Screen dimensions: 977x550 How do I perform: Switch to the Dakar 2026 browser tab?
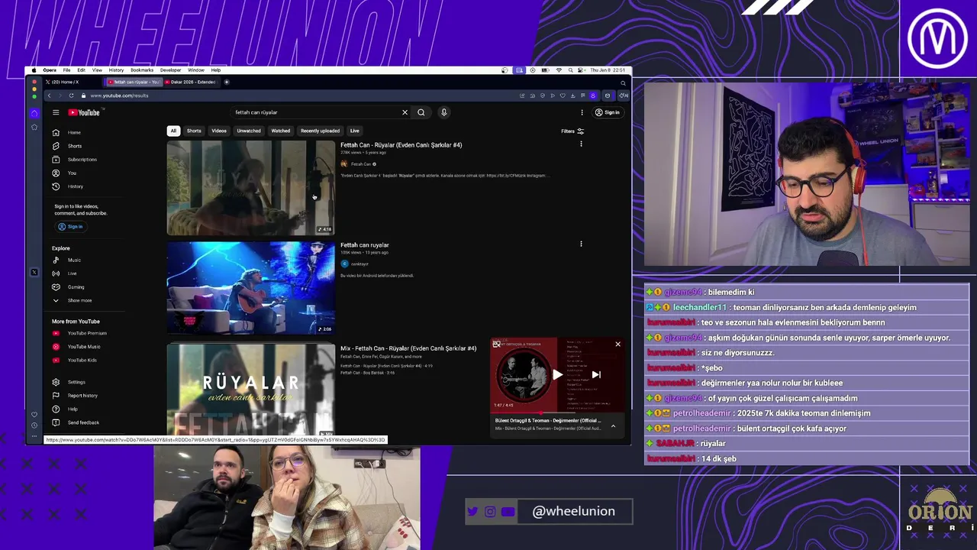pos(191,82)
